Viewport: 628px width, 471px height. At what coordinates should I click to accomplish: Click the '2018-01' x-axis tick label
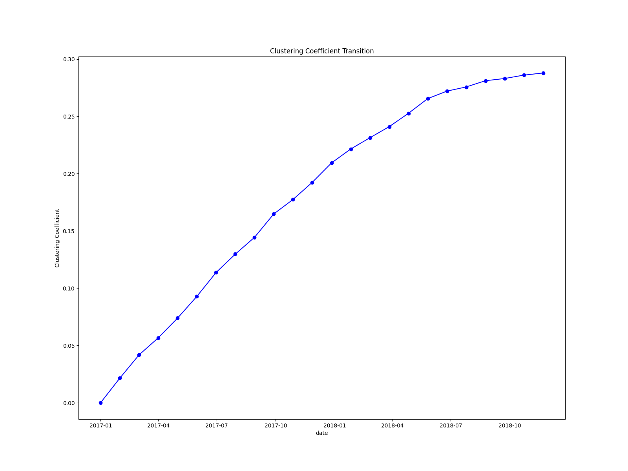(334, 425)
